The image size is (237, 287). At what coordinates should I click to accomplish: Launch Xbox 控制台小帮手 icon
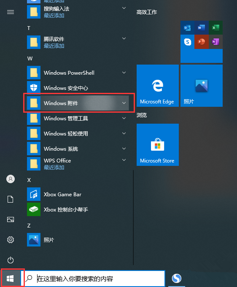pyautogui.click(x=34, y=209)
